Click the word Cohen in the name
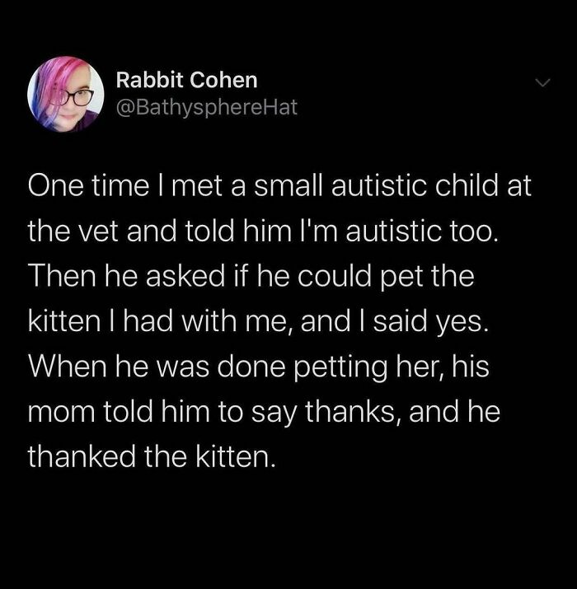Viewport: 577px width, 589px height. [x=223, y=80]
